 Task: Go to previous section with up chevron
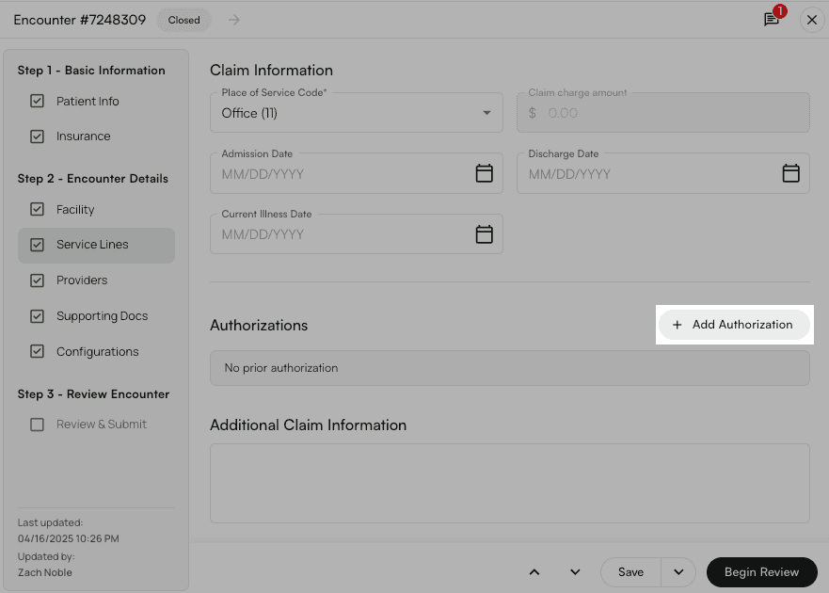pos(534,572)
